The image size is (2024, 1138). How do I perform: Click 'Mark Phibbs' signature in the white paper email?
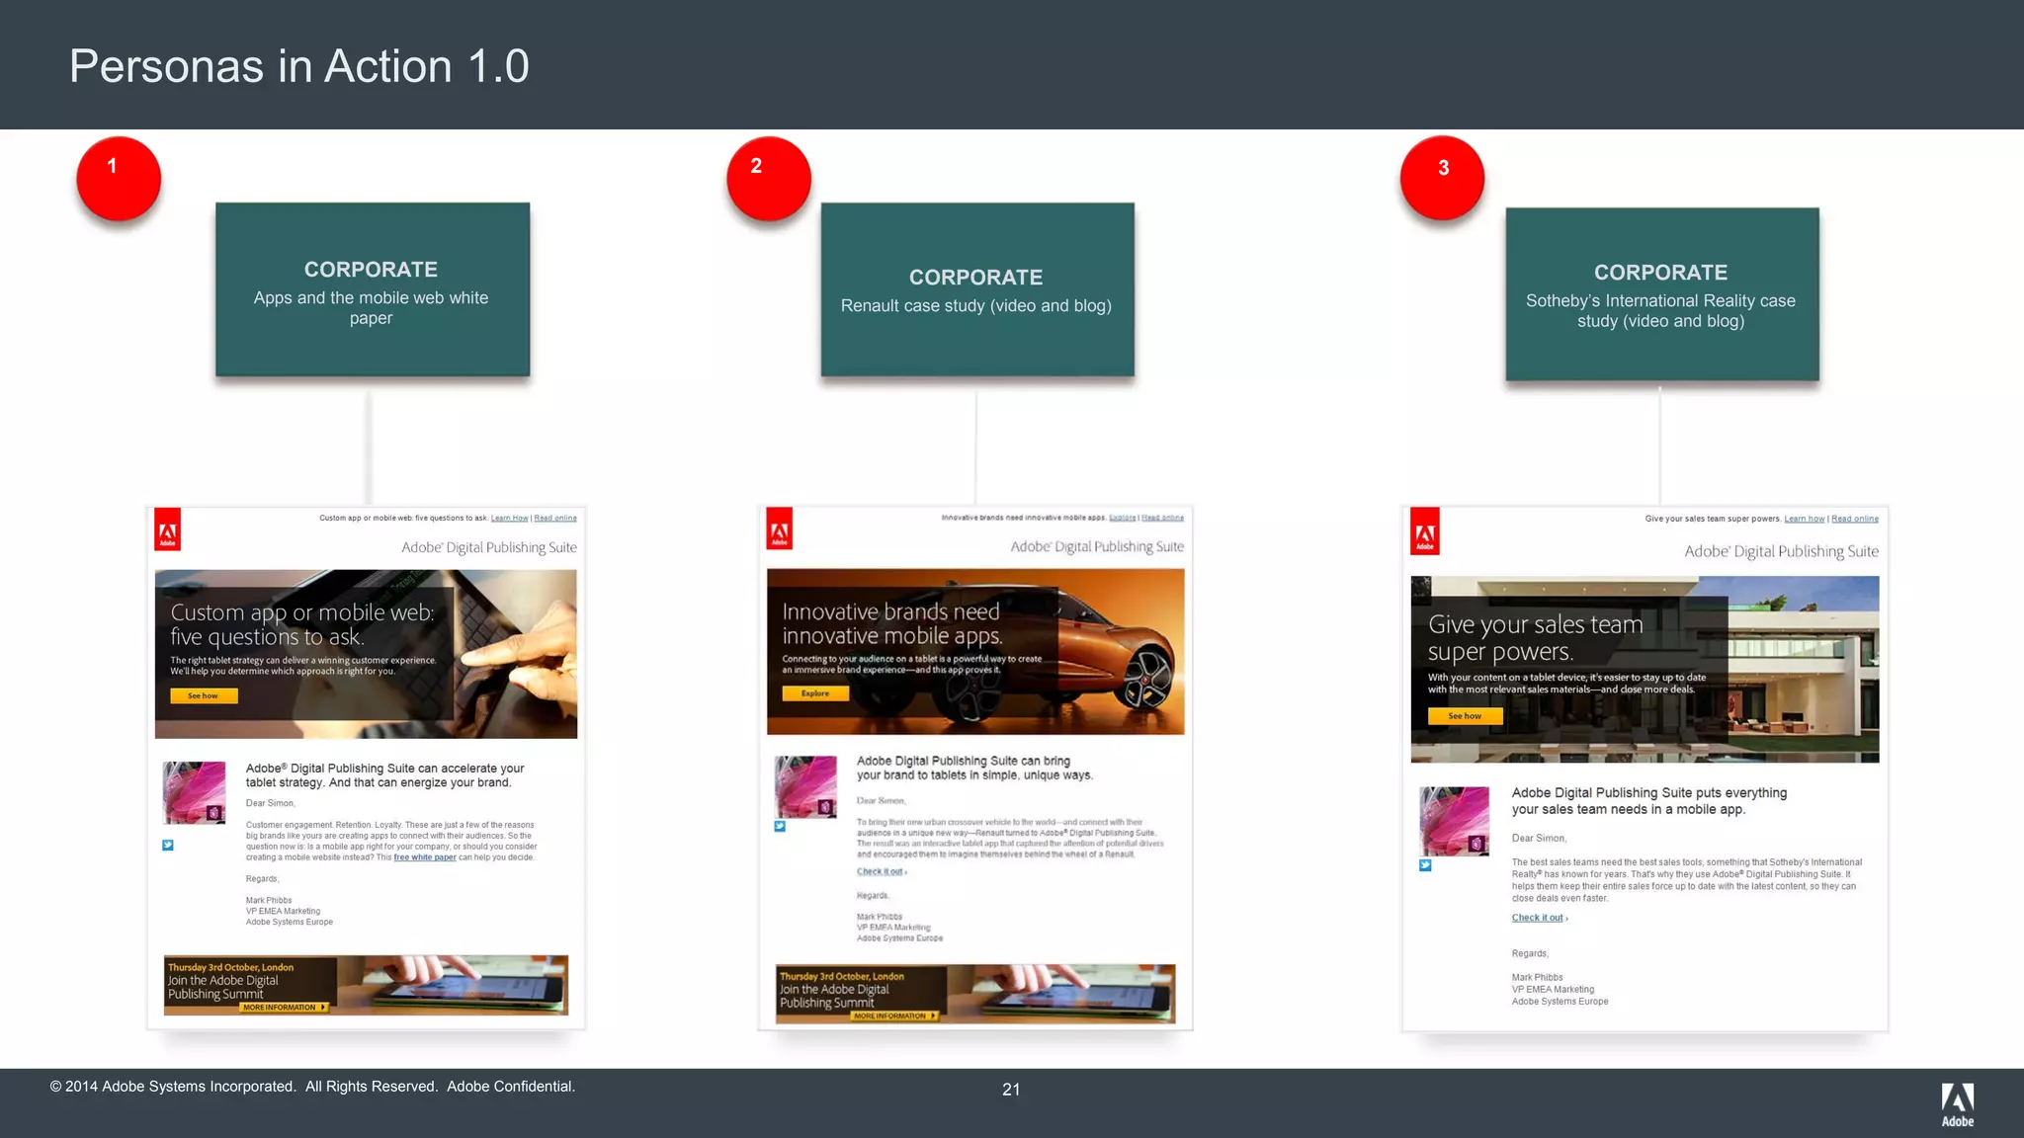tap(269, 900)
